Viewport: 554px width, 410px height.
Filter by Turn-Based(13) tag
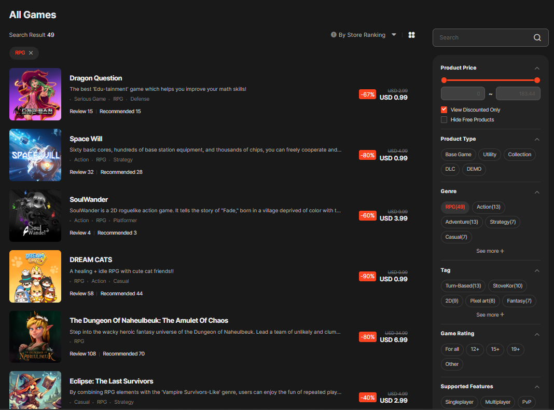tap(463, 286)
